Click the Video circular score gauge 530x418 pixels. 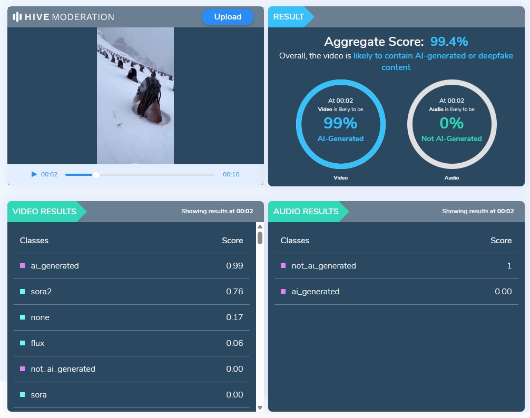click(340, 124)
